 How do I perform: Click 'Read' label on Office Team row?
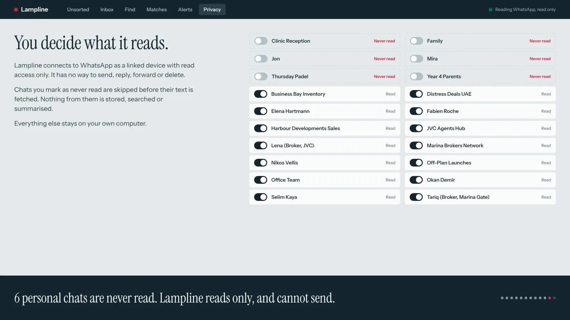pyautogui.click(x=390, y=180)
